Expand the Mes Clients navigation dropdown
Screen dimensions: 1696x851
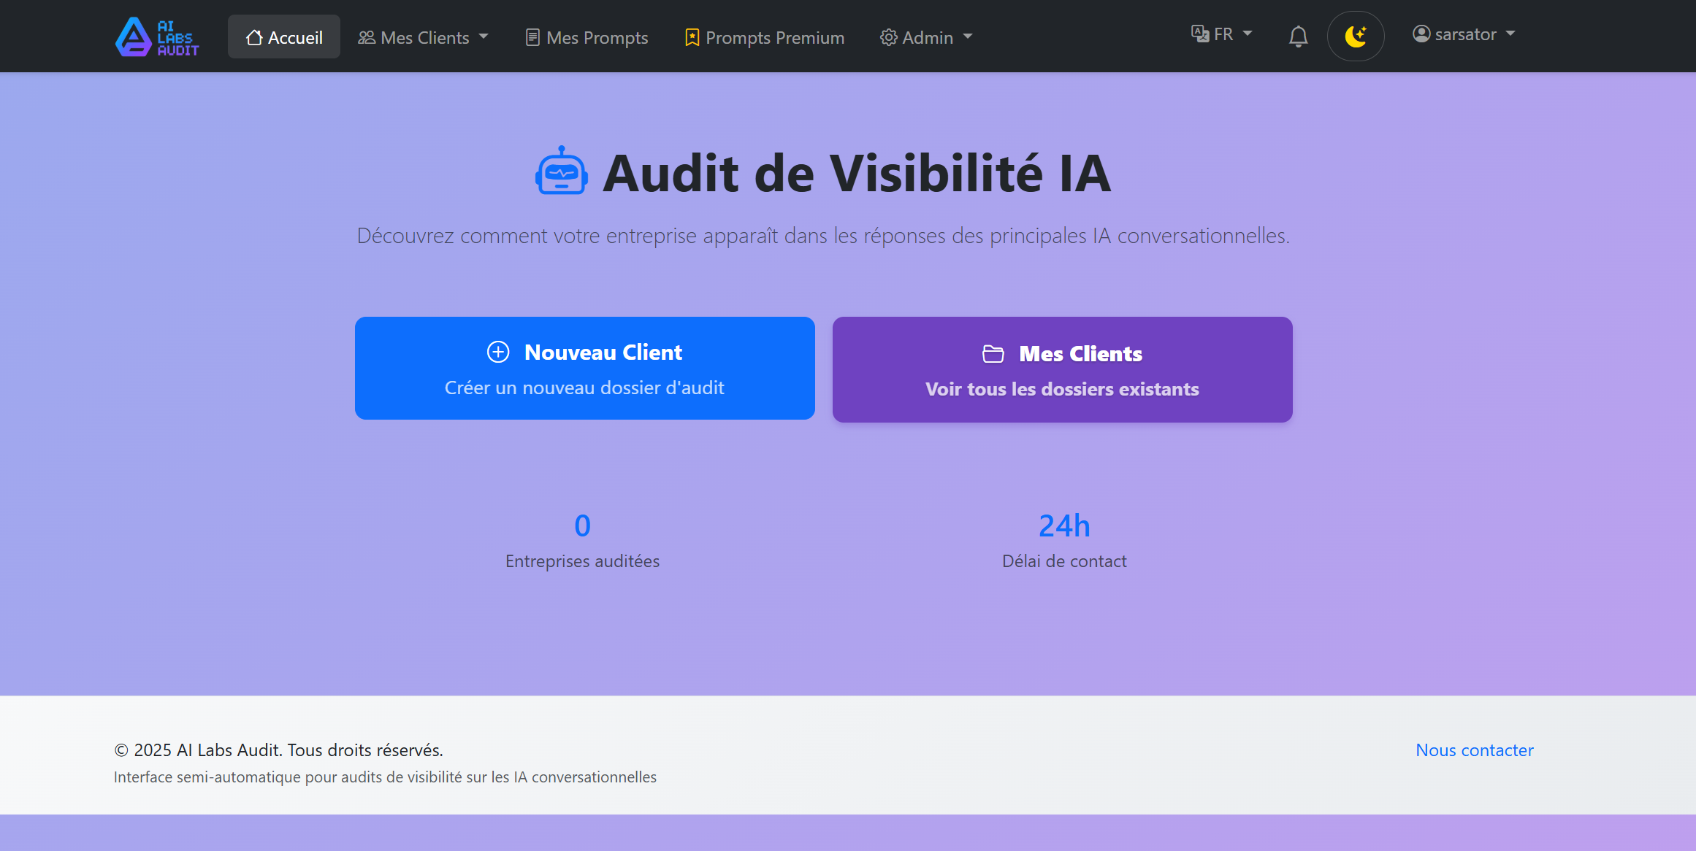pyautogui.click(x=424, y=36)
